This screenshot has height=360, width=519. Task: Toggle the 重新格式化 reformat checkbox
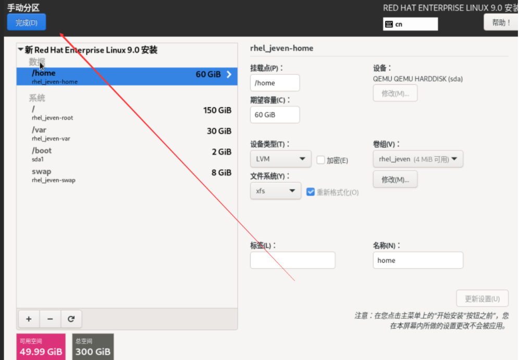click(311, 192)
